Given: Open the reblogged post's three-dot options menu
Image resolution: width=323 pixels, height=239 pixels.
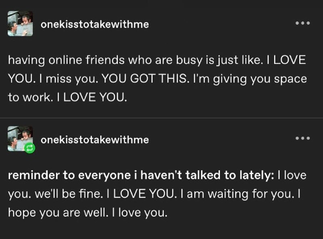Looking at the screenshot, I should point(302,138).
